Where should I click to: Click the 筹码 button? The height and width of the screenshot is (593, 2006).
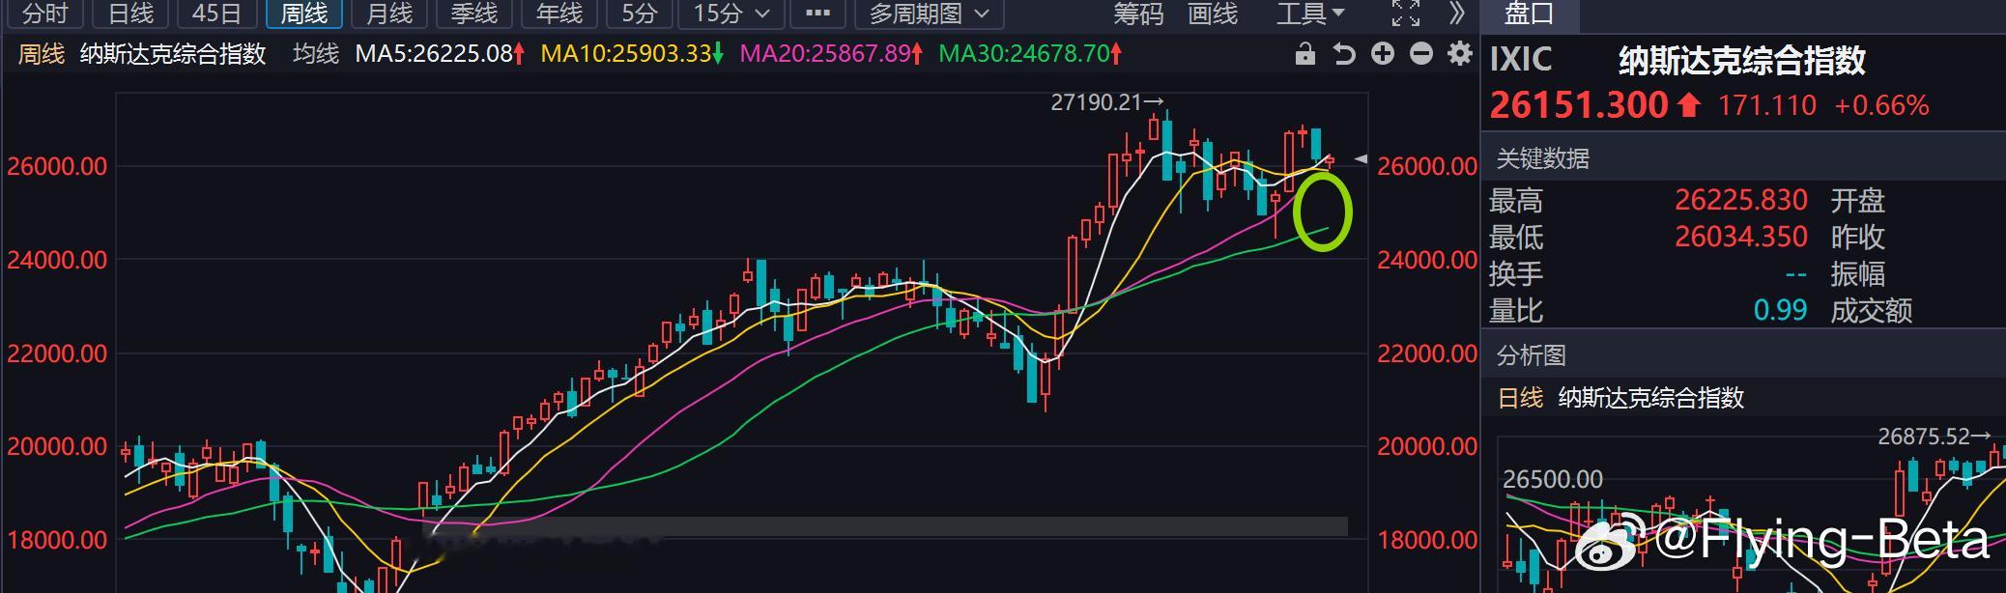coord(1137,14)
